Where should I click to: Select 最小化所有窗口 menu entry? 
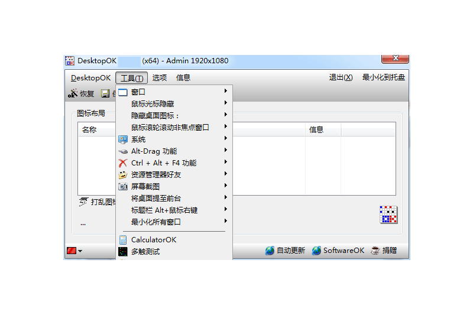pos(174,222)
